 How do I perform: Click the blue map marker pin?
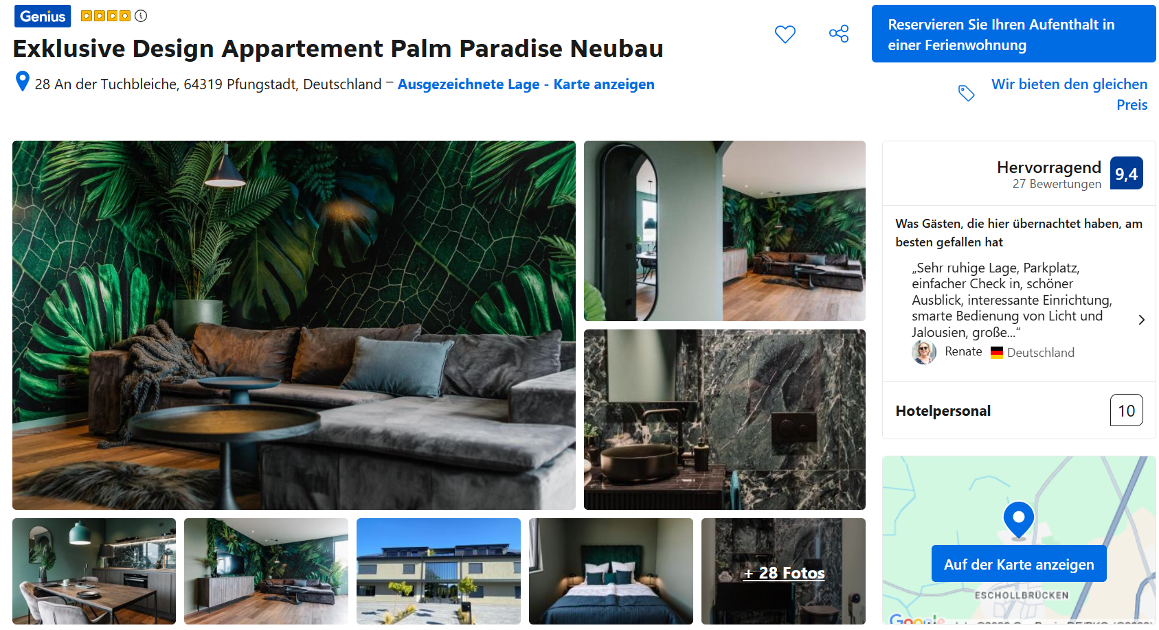[1019, 520]
